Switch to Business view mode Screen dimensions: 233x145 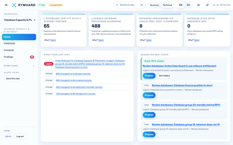[x=154, y=5]
